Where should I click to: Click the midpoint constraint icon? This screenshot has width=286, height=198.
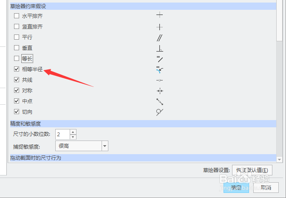tap(160, 102)
